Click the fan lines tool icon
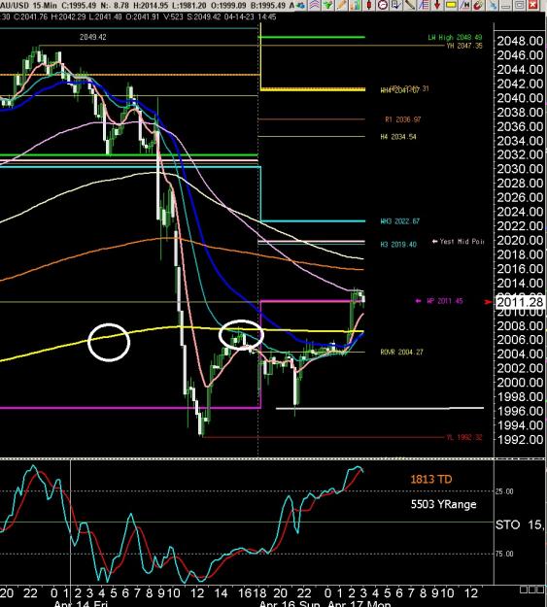Viewport: 547px width, 607px height. (424, 5)
